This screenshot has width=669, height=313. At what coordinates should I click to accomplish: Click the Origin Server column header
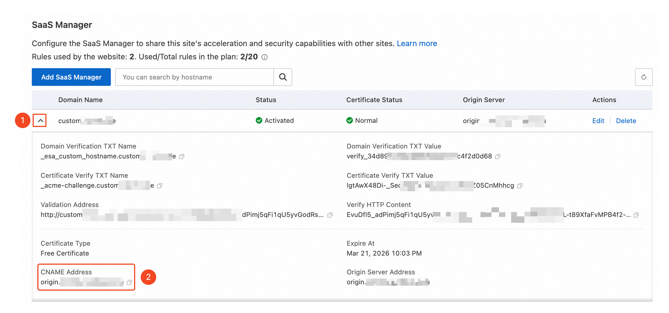coord(484,100)
